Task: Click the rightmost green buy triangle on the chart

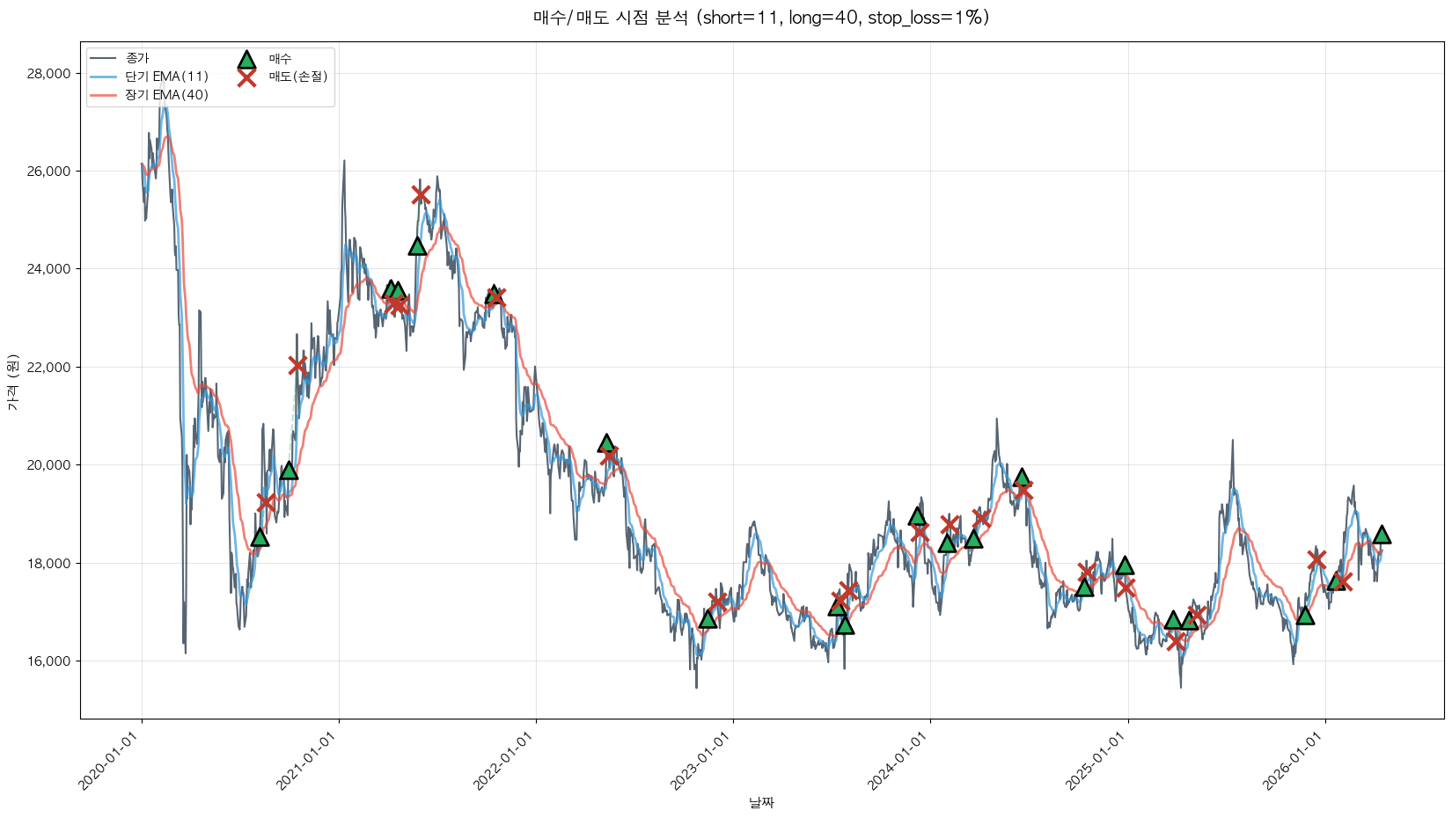Action: point(1382,535)
